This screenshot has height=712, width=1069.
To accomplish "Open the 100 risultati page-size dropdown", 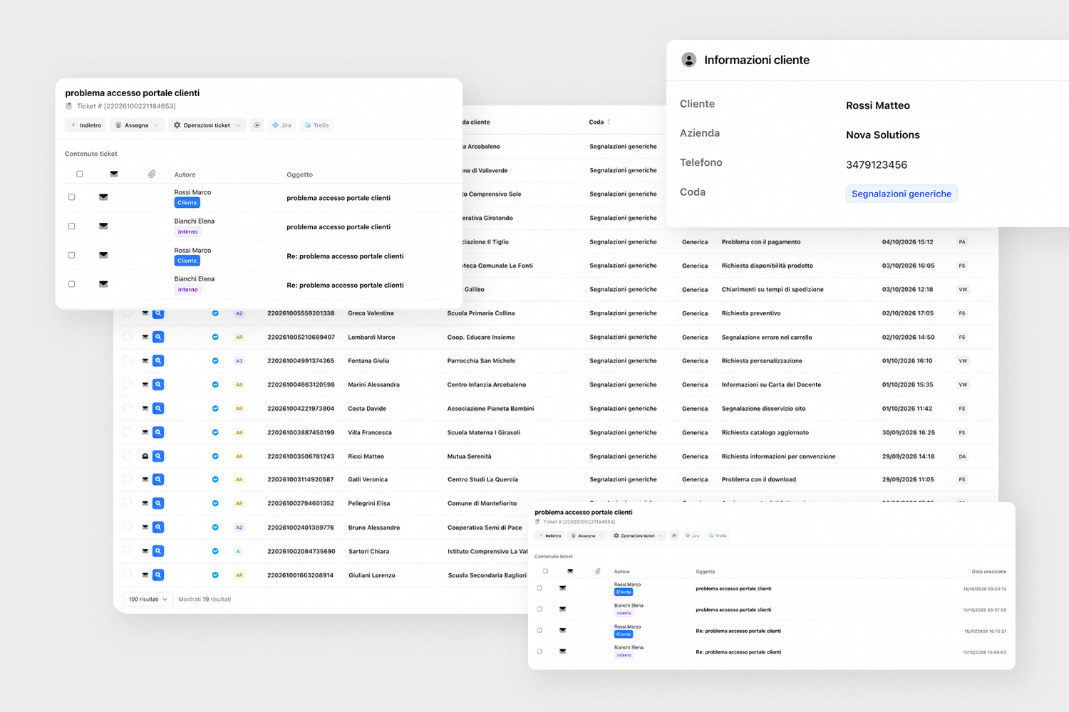I will (148, 600).
